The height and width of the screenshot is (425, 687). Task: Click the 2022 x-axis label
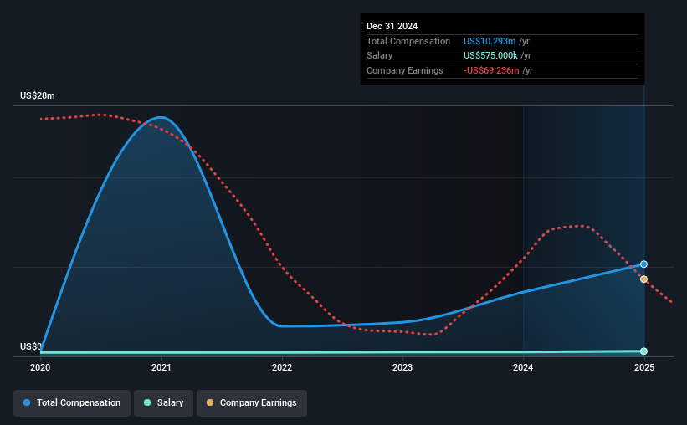coord(282,367)
